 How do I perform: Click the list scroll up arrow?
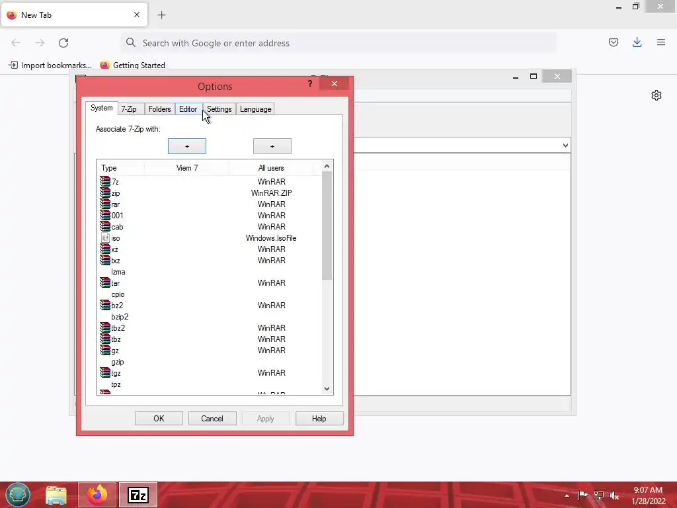tap(327, 166)
